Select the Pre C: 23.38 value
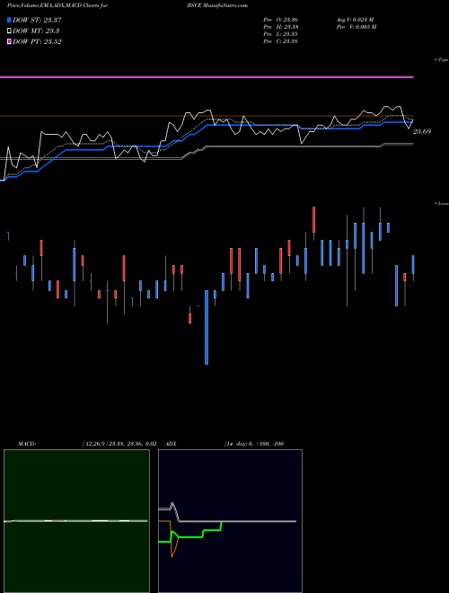Screen dimensions: 449x593 [280, 41]
